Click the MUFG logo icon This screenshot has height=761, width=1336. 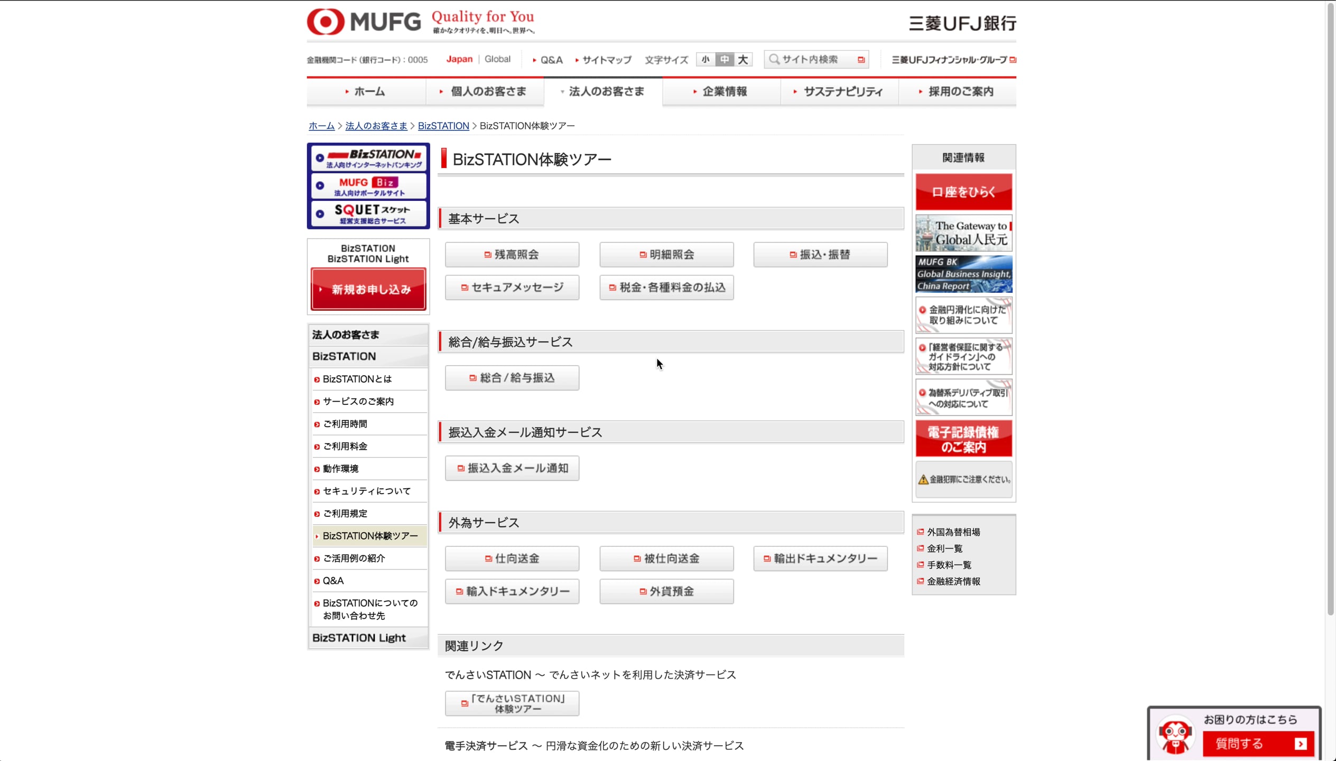click(x=326, y=22)
